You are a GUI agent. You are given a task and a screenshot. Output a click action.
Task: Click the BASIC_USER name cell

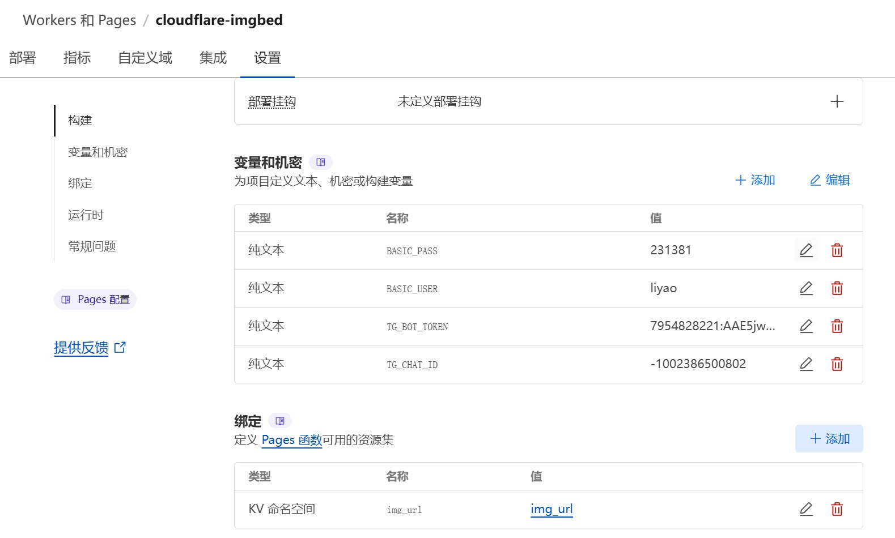pos(412,289)
